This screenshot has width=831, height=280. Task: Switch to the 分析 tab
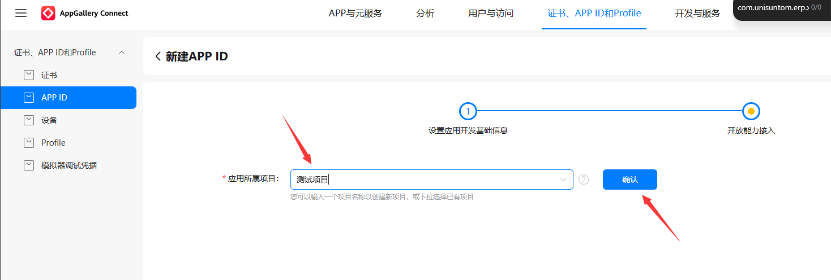click(425, 14)
